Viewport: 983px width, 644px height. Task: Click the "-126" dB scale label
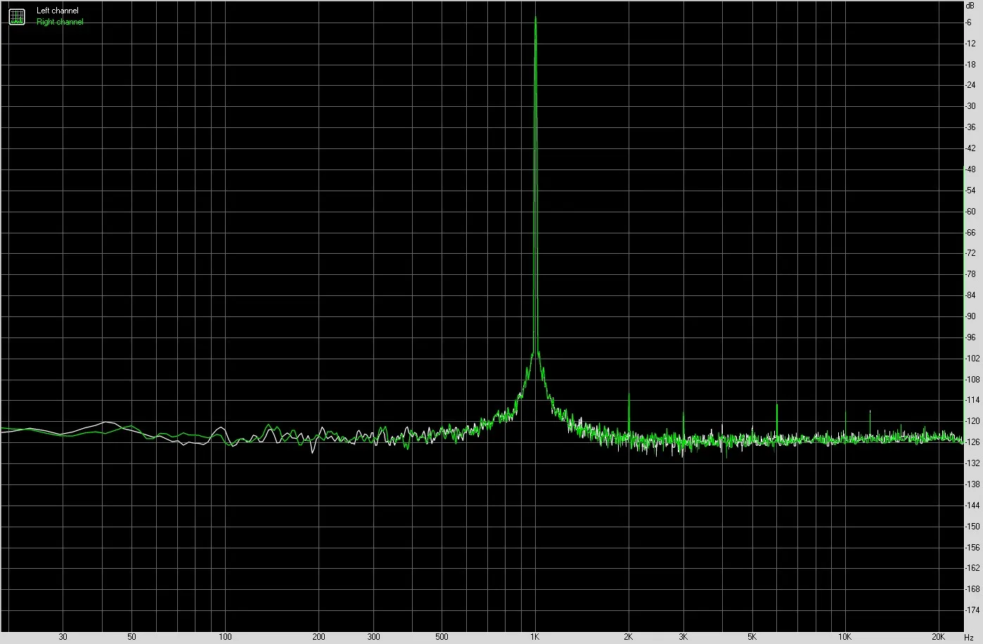[972, 442]
